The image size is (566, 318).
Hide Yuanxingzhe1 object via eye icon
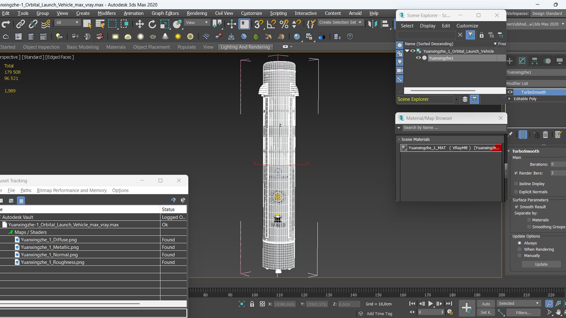418,58
